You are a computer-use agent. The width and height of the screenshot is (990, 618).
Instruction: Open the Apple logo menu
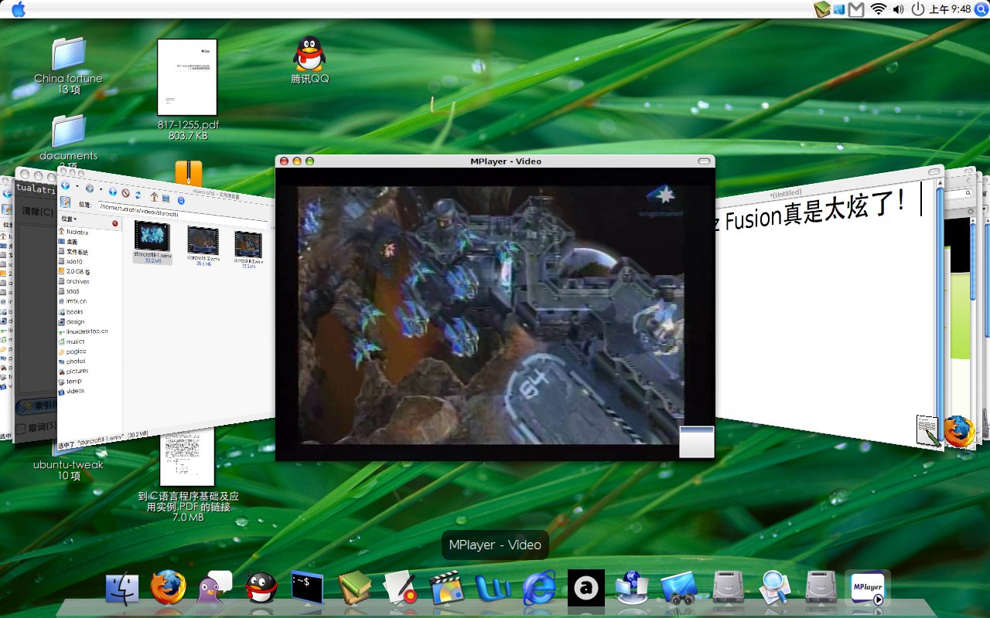[19, 9]
